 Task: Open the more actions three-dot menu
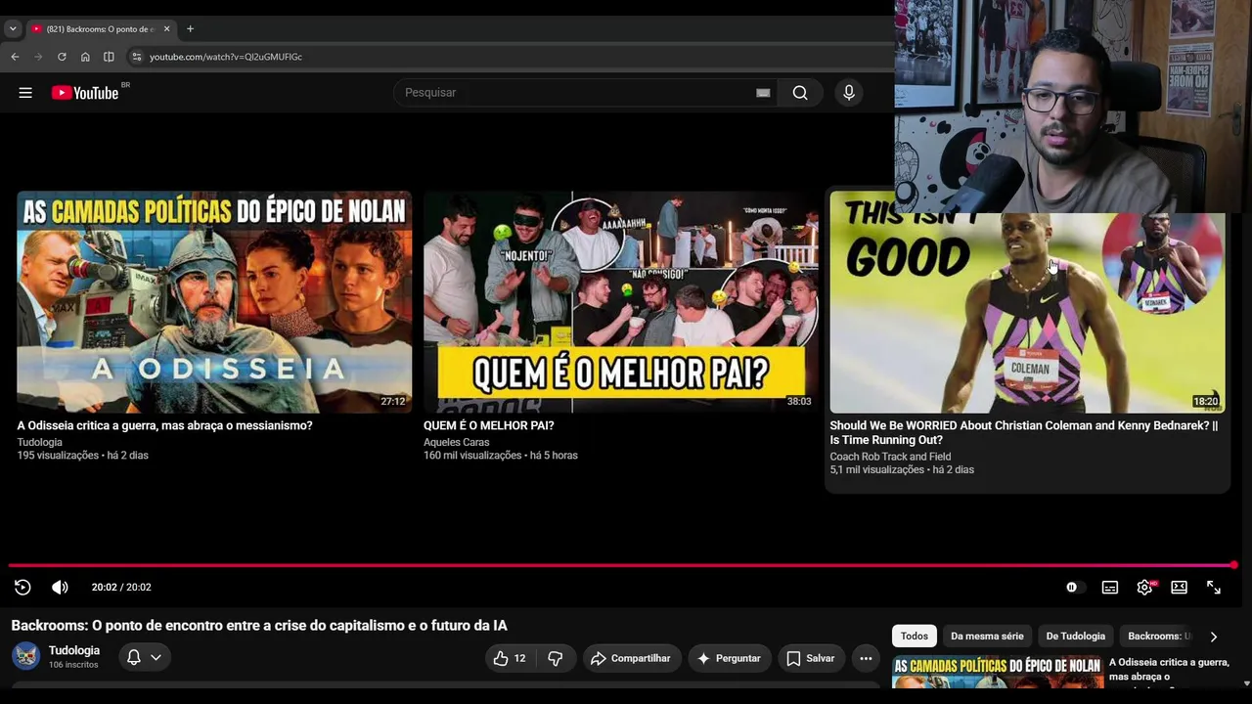pos(866,658)
